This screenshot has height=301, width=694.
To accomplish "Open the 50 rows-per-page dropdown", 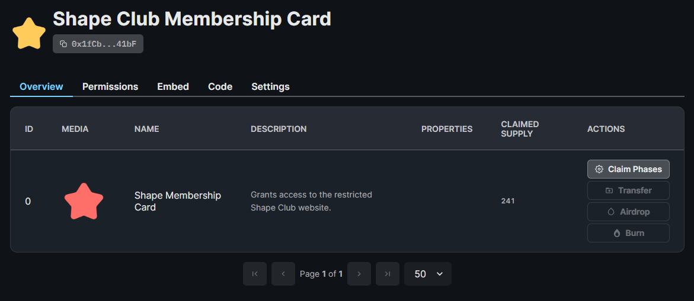I will (428, 274).
